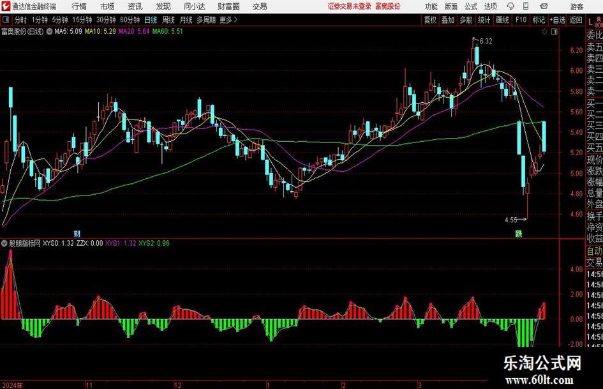603x389 pixels.
Task: Expand the main chart indicator dropdown arrow
Action: pos(49,31)
